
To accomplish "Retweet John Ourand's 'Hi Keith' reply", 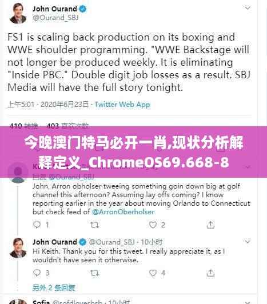I will pyautogui.click(x=95, y=273).
